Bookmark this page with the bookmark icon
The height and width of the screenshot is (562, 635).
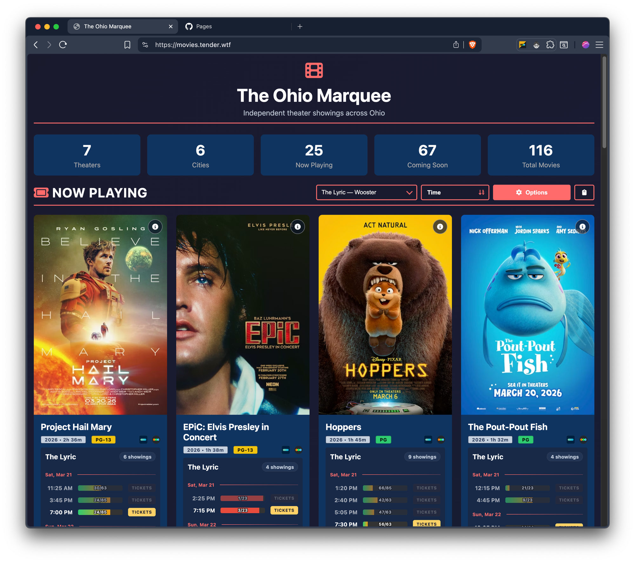pyautogui.click(x=127, y=45)
